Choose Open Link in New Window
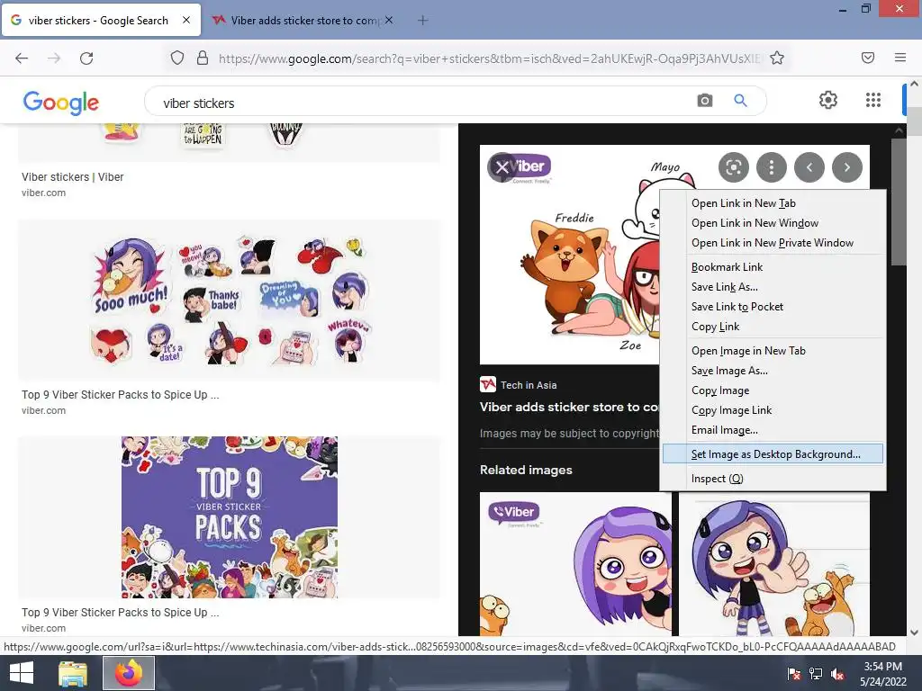 coord(773,223)
